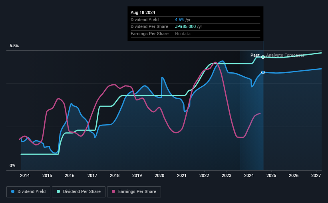Click the 0% y-axis label
This screenshot has width=328, height=203.
(12, 165)
